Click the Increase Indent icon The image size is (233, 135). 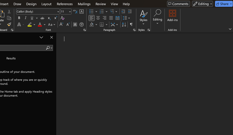point(129,11)
